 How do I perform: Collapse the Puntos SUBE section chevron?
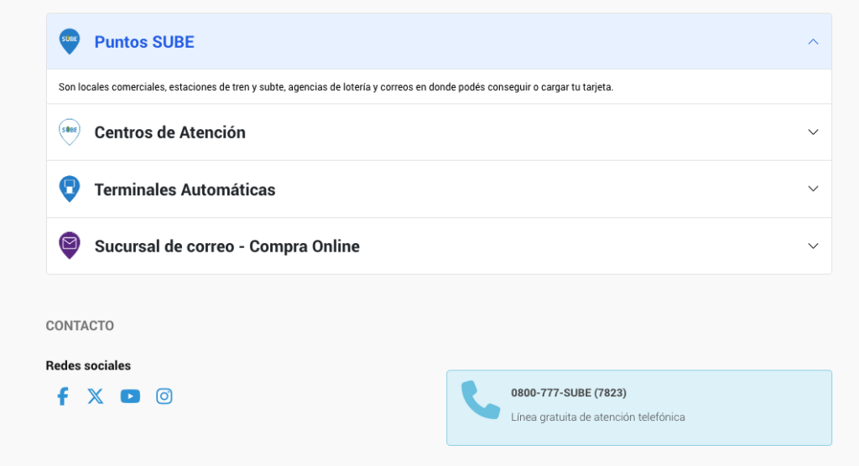[813, 42]
